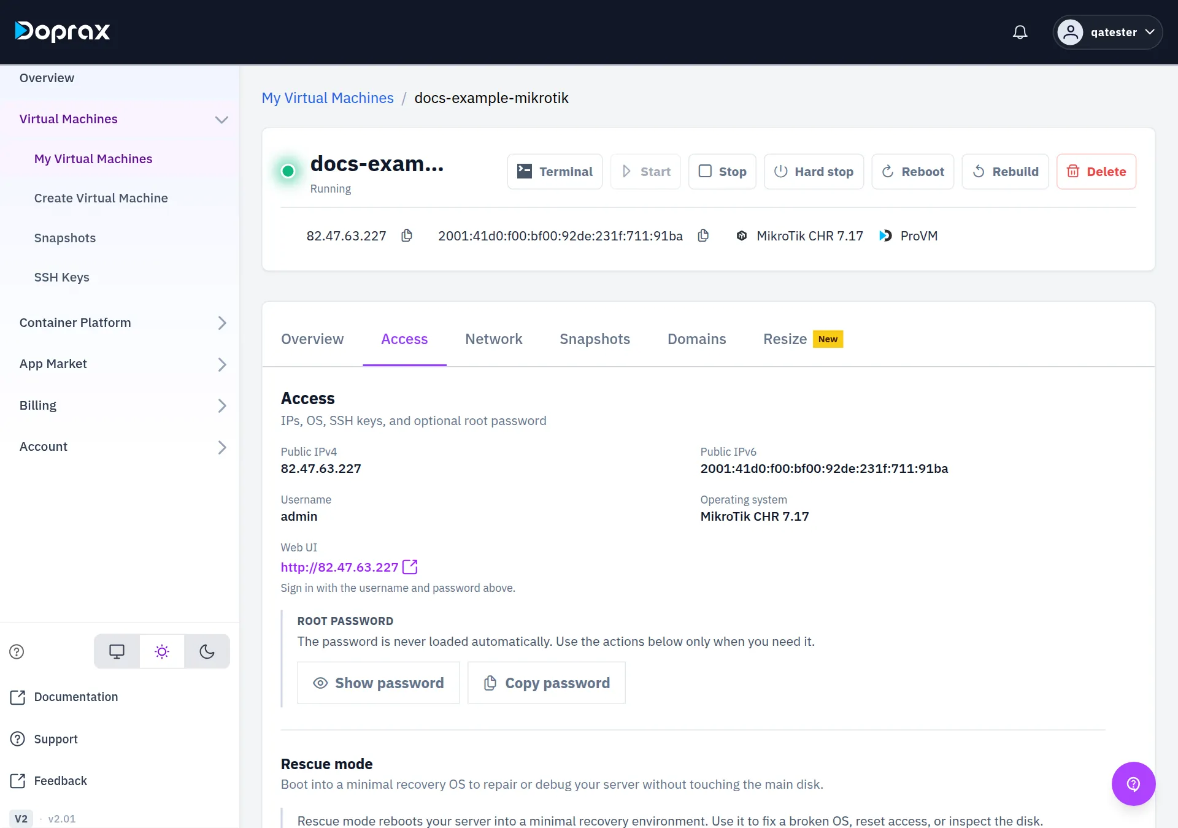
Task: Stop the virtual machine
Action: (722, 172)
